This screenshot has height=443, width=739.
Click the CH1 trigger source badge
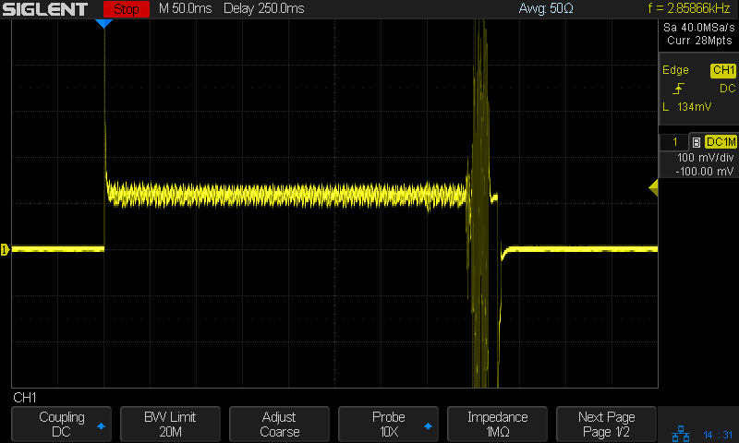click(722, 70)
